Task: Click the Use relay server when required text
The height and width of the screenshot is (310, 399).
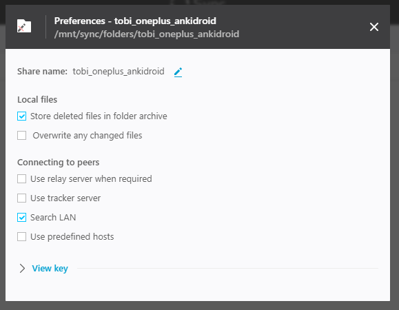Action: pos(91,179)
